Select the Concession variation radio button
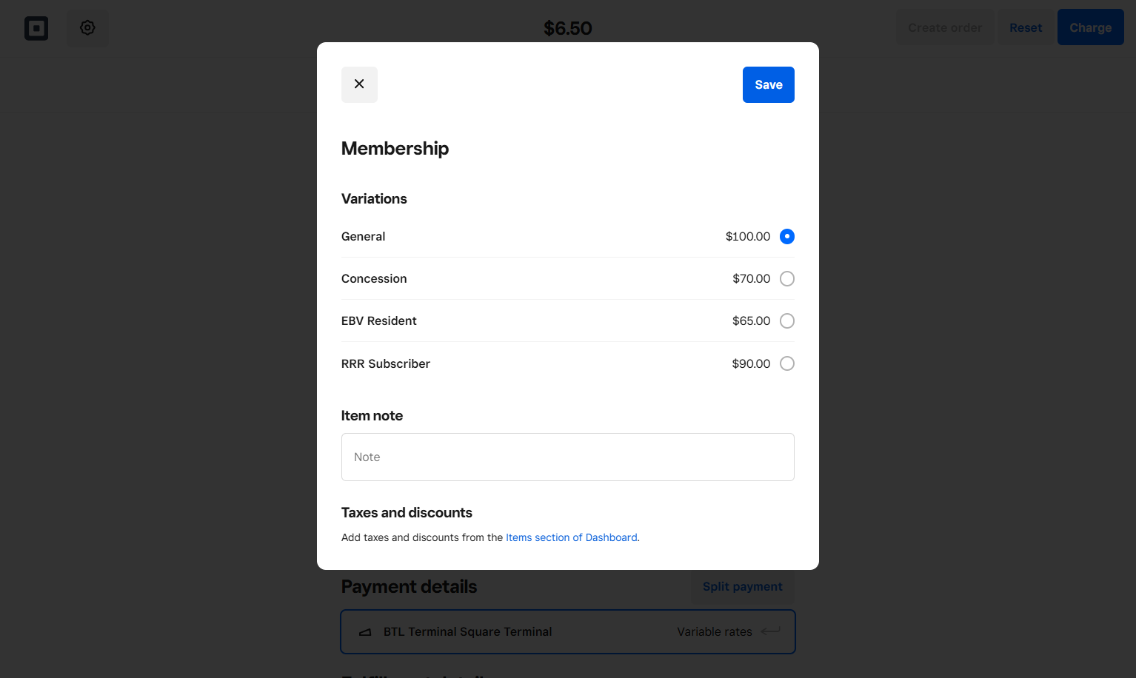1136x678 pixels. tap(787, 279)
